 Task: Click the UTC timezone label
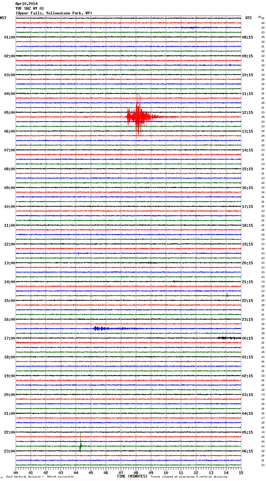(249, 18)
